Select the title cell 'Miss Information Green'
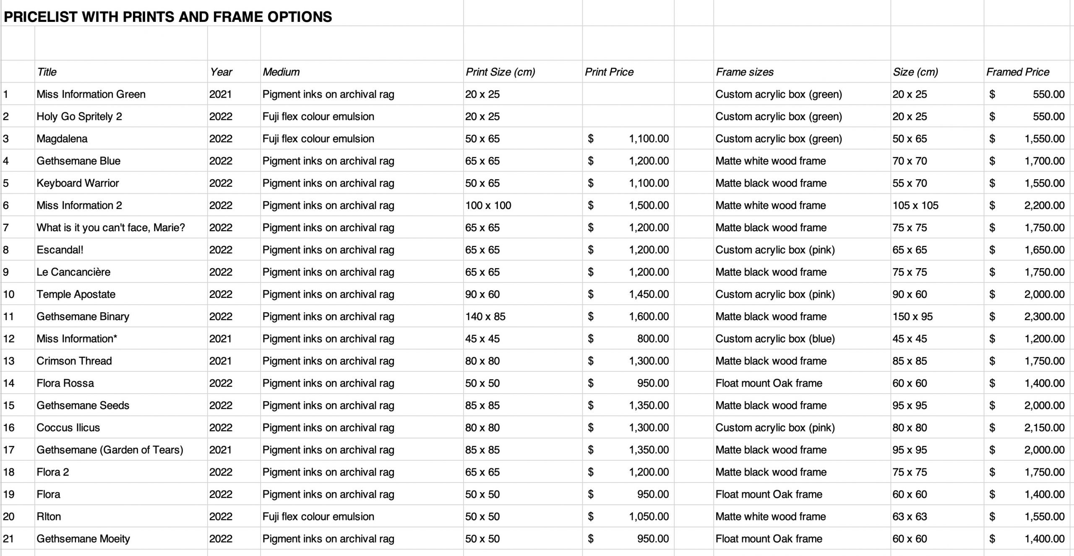 point(121,94)
